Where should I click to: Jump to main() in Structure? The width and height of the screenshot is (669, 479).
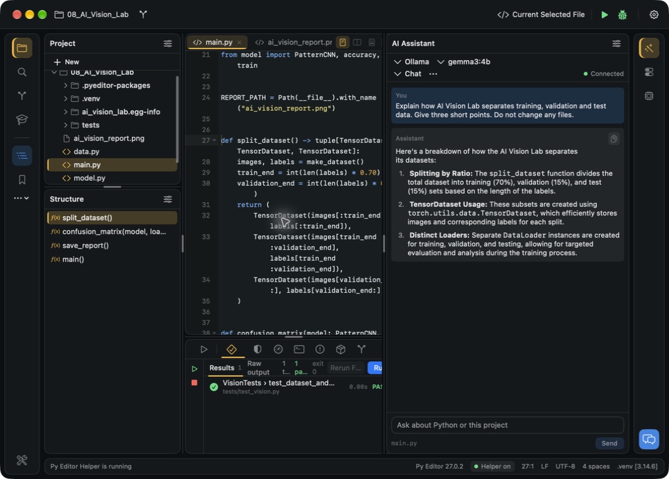click(112, 259)
